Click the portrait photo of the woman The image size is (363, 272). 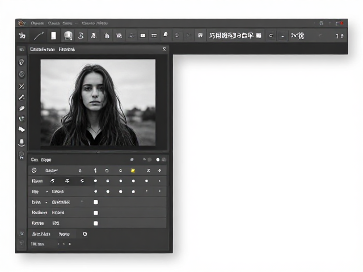(98, 103)
